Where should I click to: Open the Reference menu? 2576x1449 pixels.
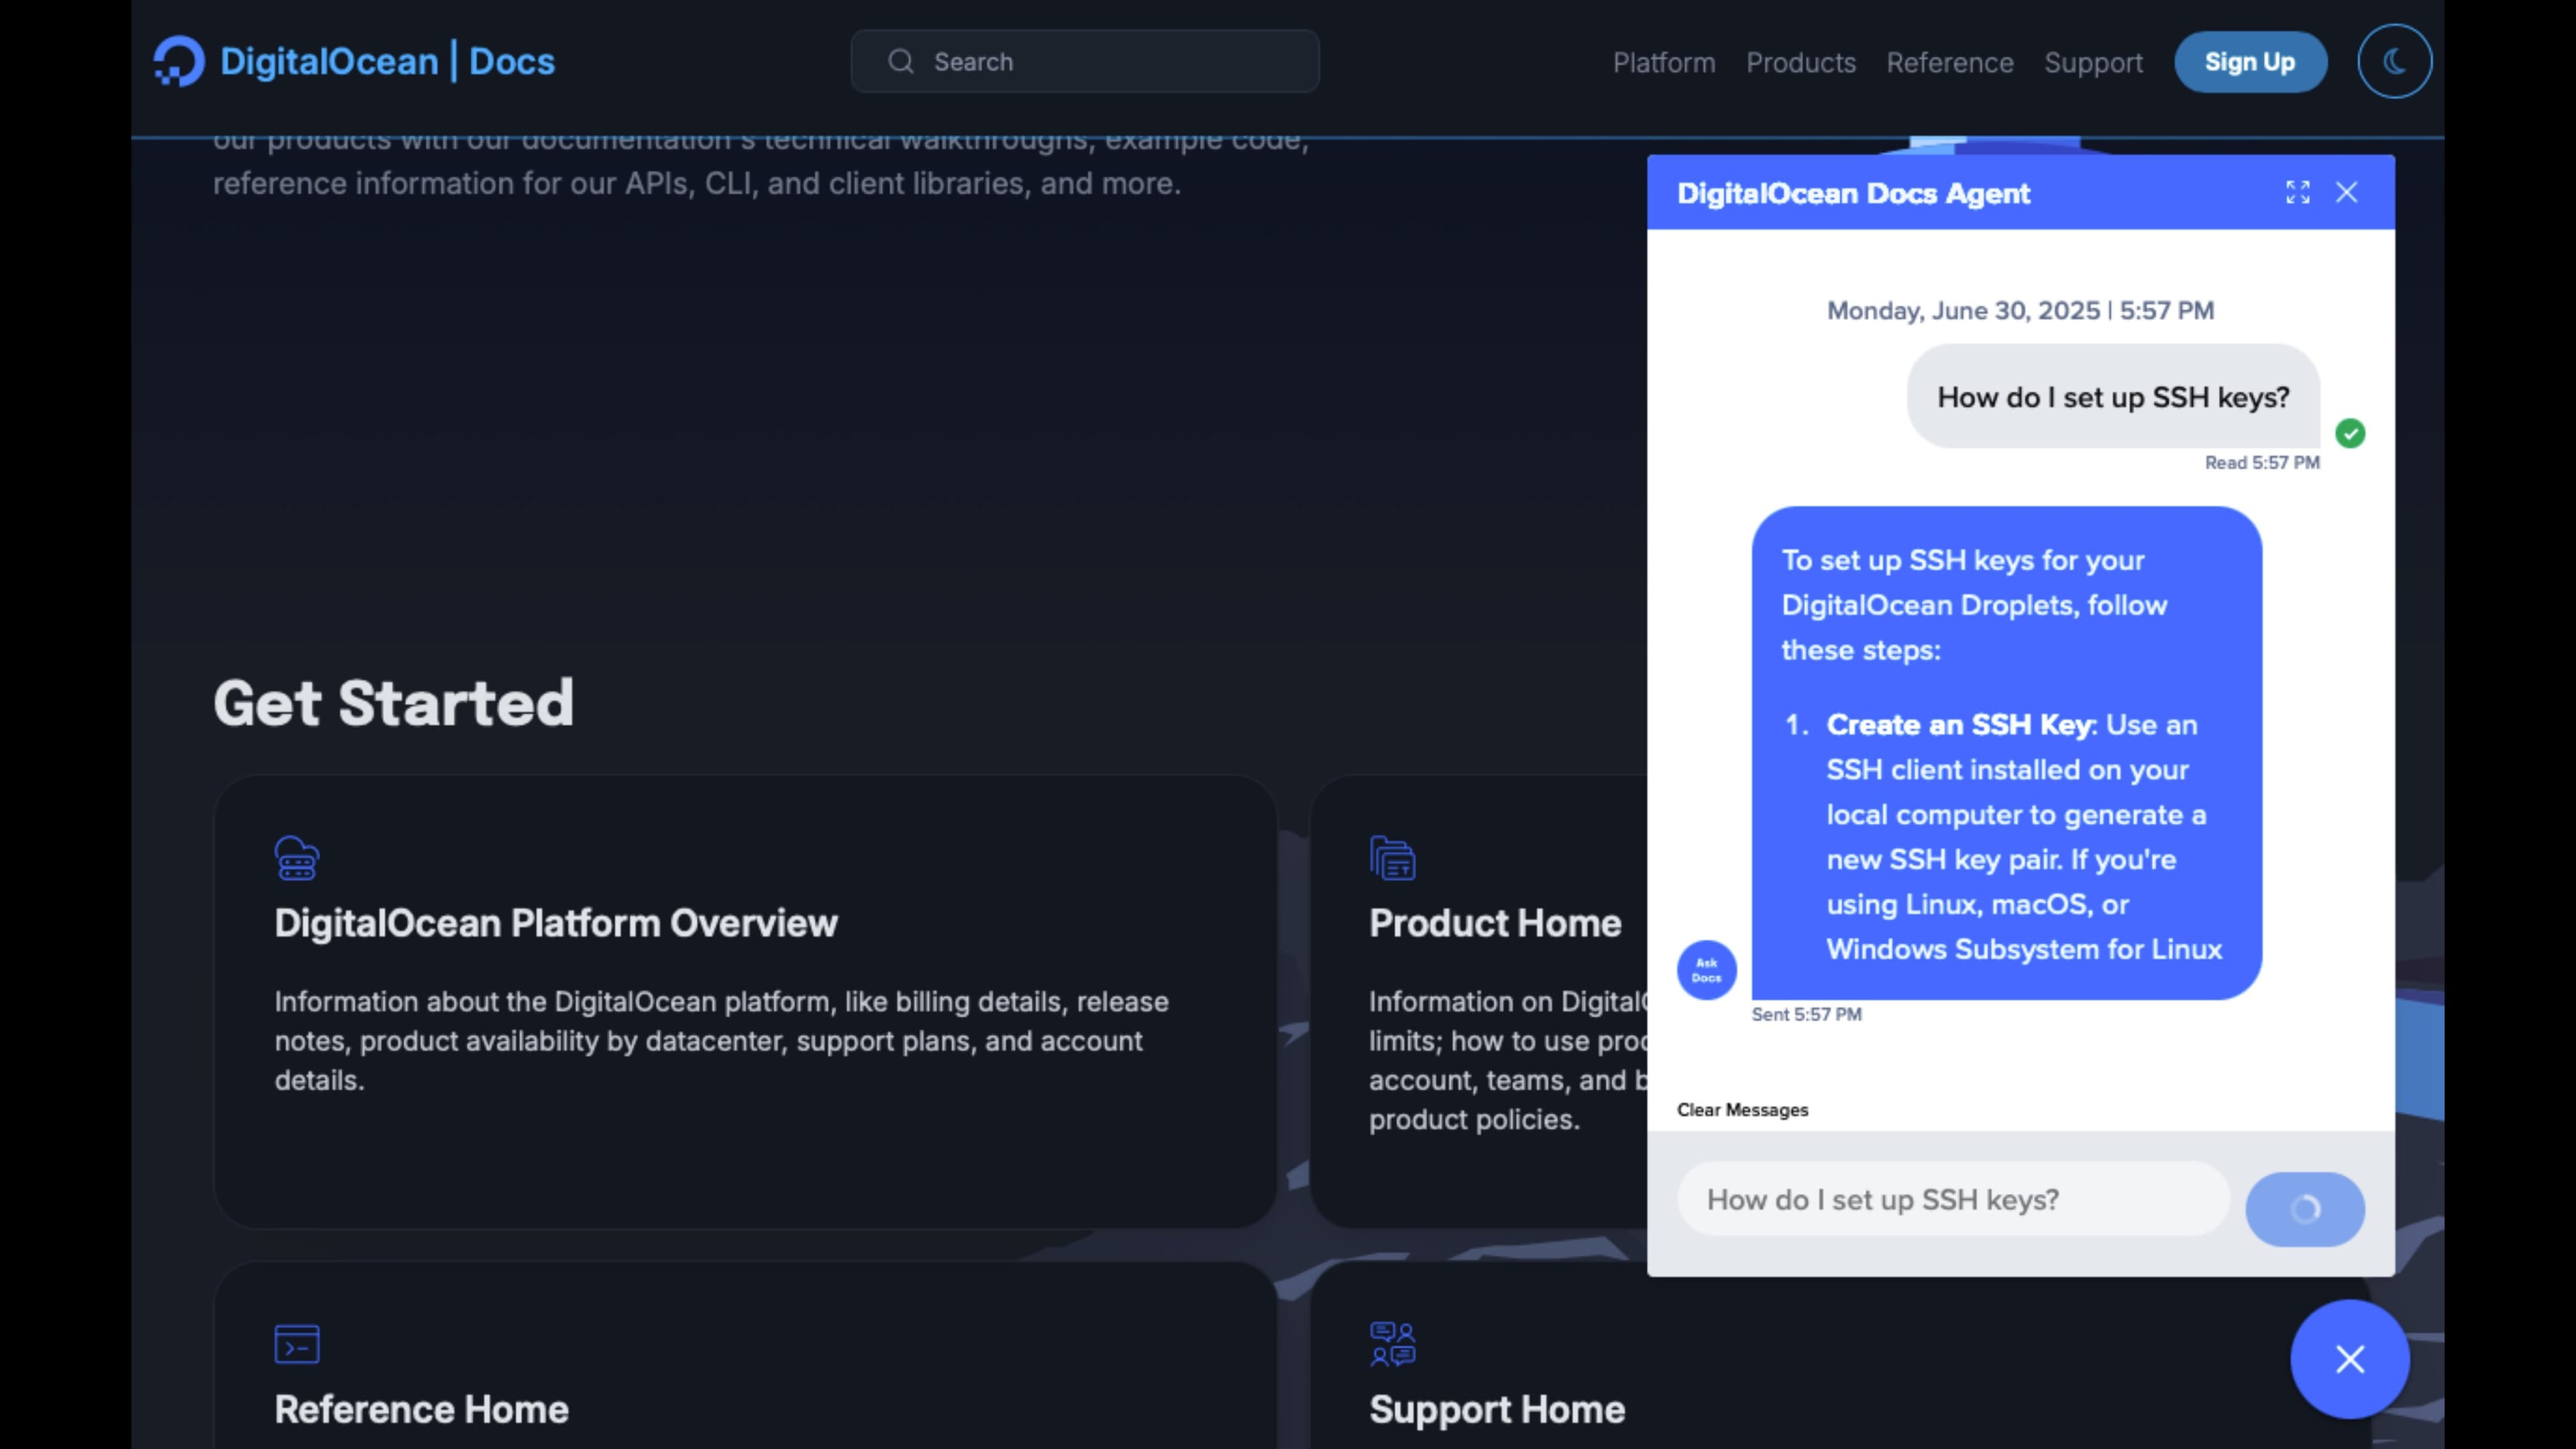click(1950, 63)
